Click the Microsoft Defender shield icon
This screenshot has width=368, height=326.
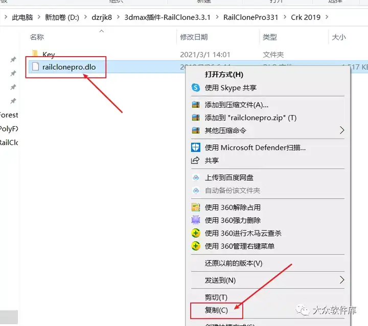click(x=196, y=147)
